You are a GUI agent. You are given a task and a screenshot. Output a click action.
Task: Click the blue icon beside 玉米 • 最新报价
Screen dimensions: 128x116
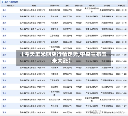tap(3, 2)
